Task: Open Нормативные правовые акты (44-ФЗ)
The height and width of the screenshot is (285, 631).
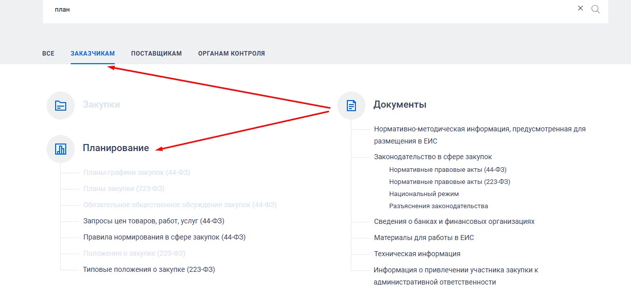Action: point(447,170)
